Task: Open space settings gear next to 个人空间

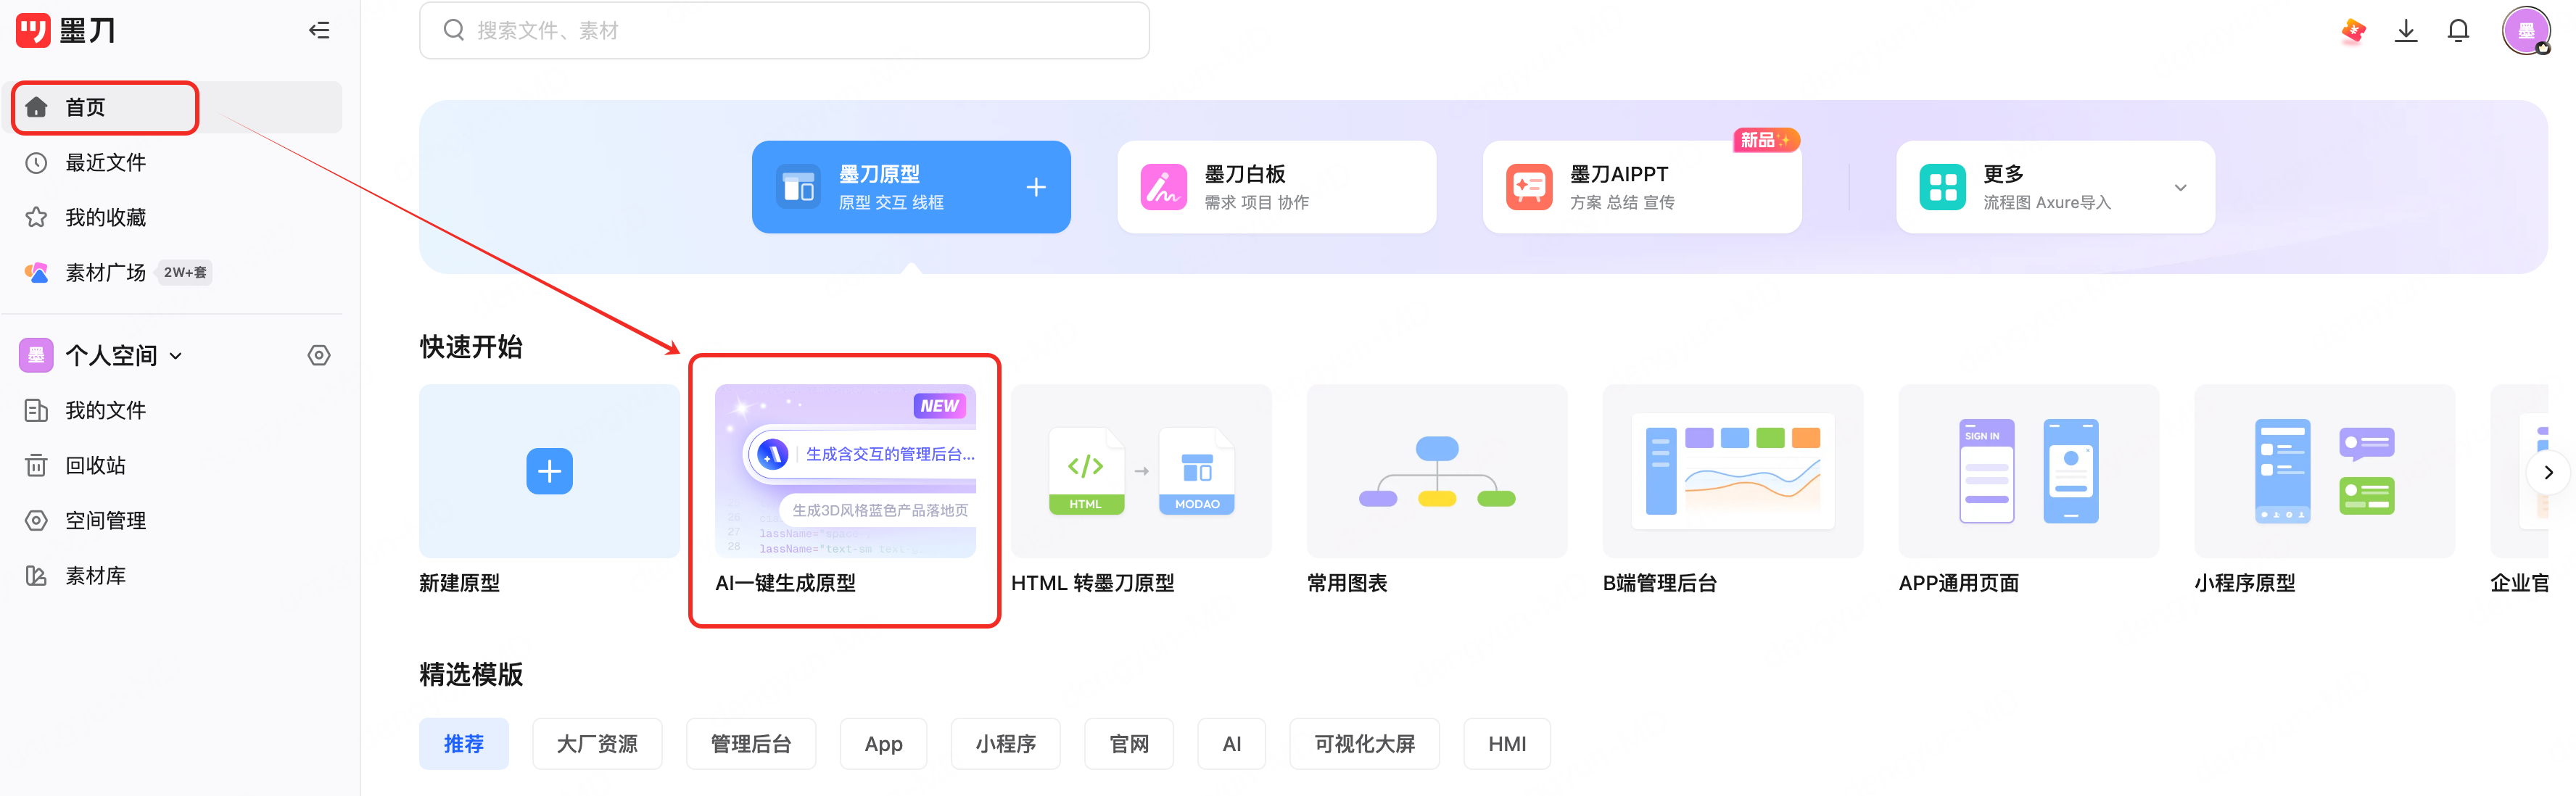Action: 319,355
